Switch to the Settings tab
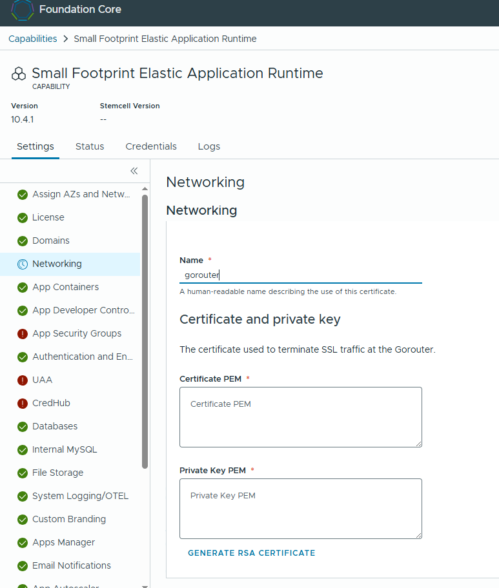This screenshot has width=499, height=588. click(x=36, y=146)
